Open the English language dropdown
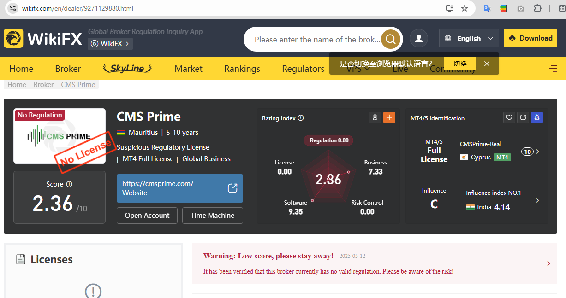 pyautogui.click(x=469, y=39)
